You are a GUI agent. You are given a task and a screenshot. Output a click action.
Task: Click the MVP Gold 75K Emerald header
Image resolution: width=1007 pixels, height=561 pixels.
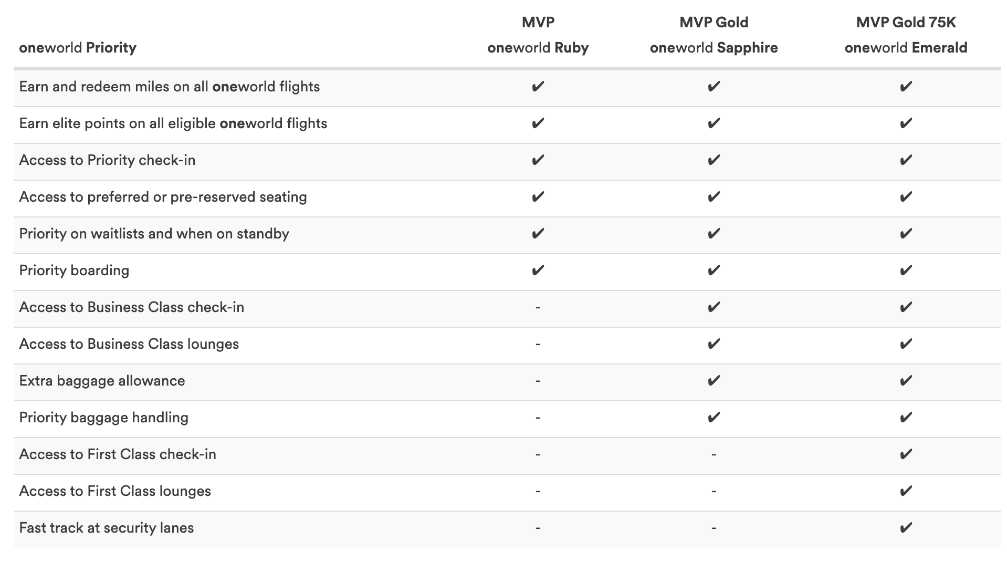pos(906,35)
